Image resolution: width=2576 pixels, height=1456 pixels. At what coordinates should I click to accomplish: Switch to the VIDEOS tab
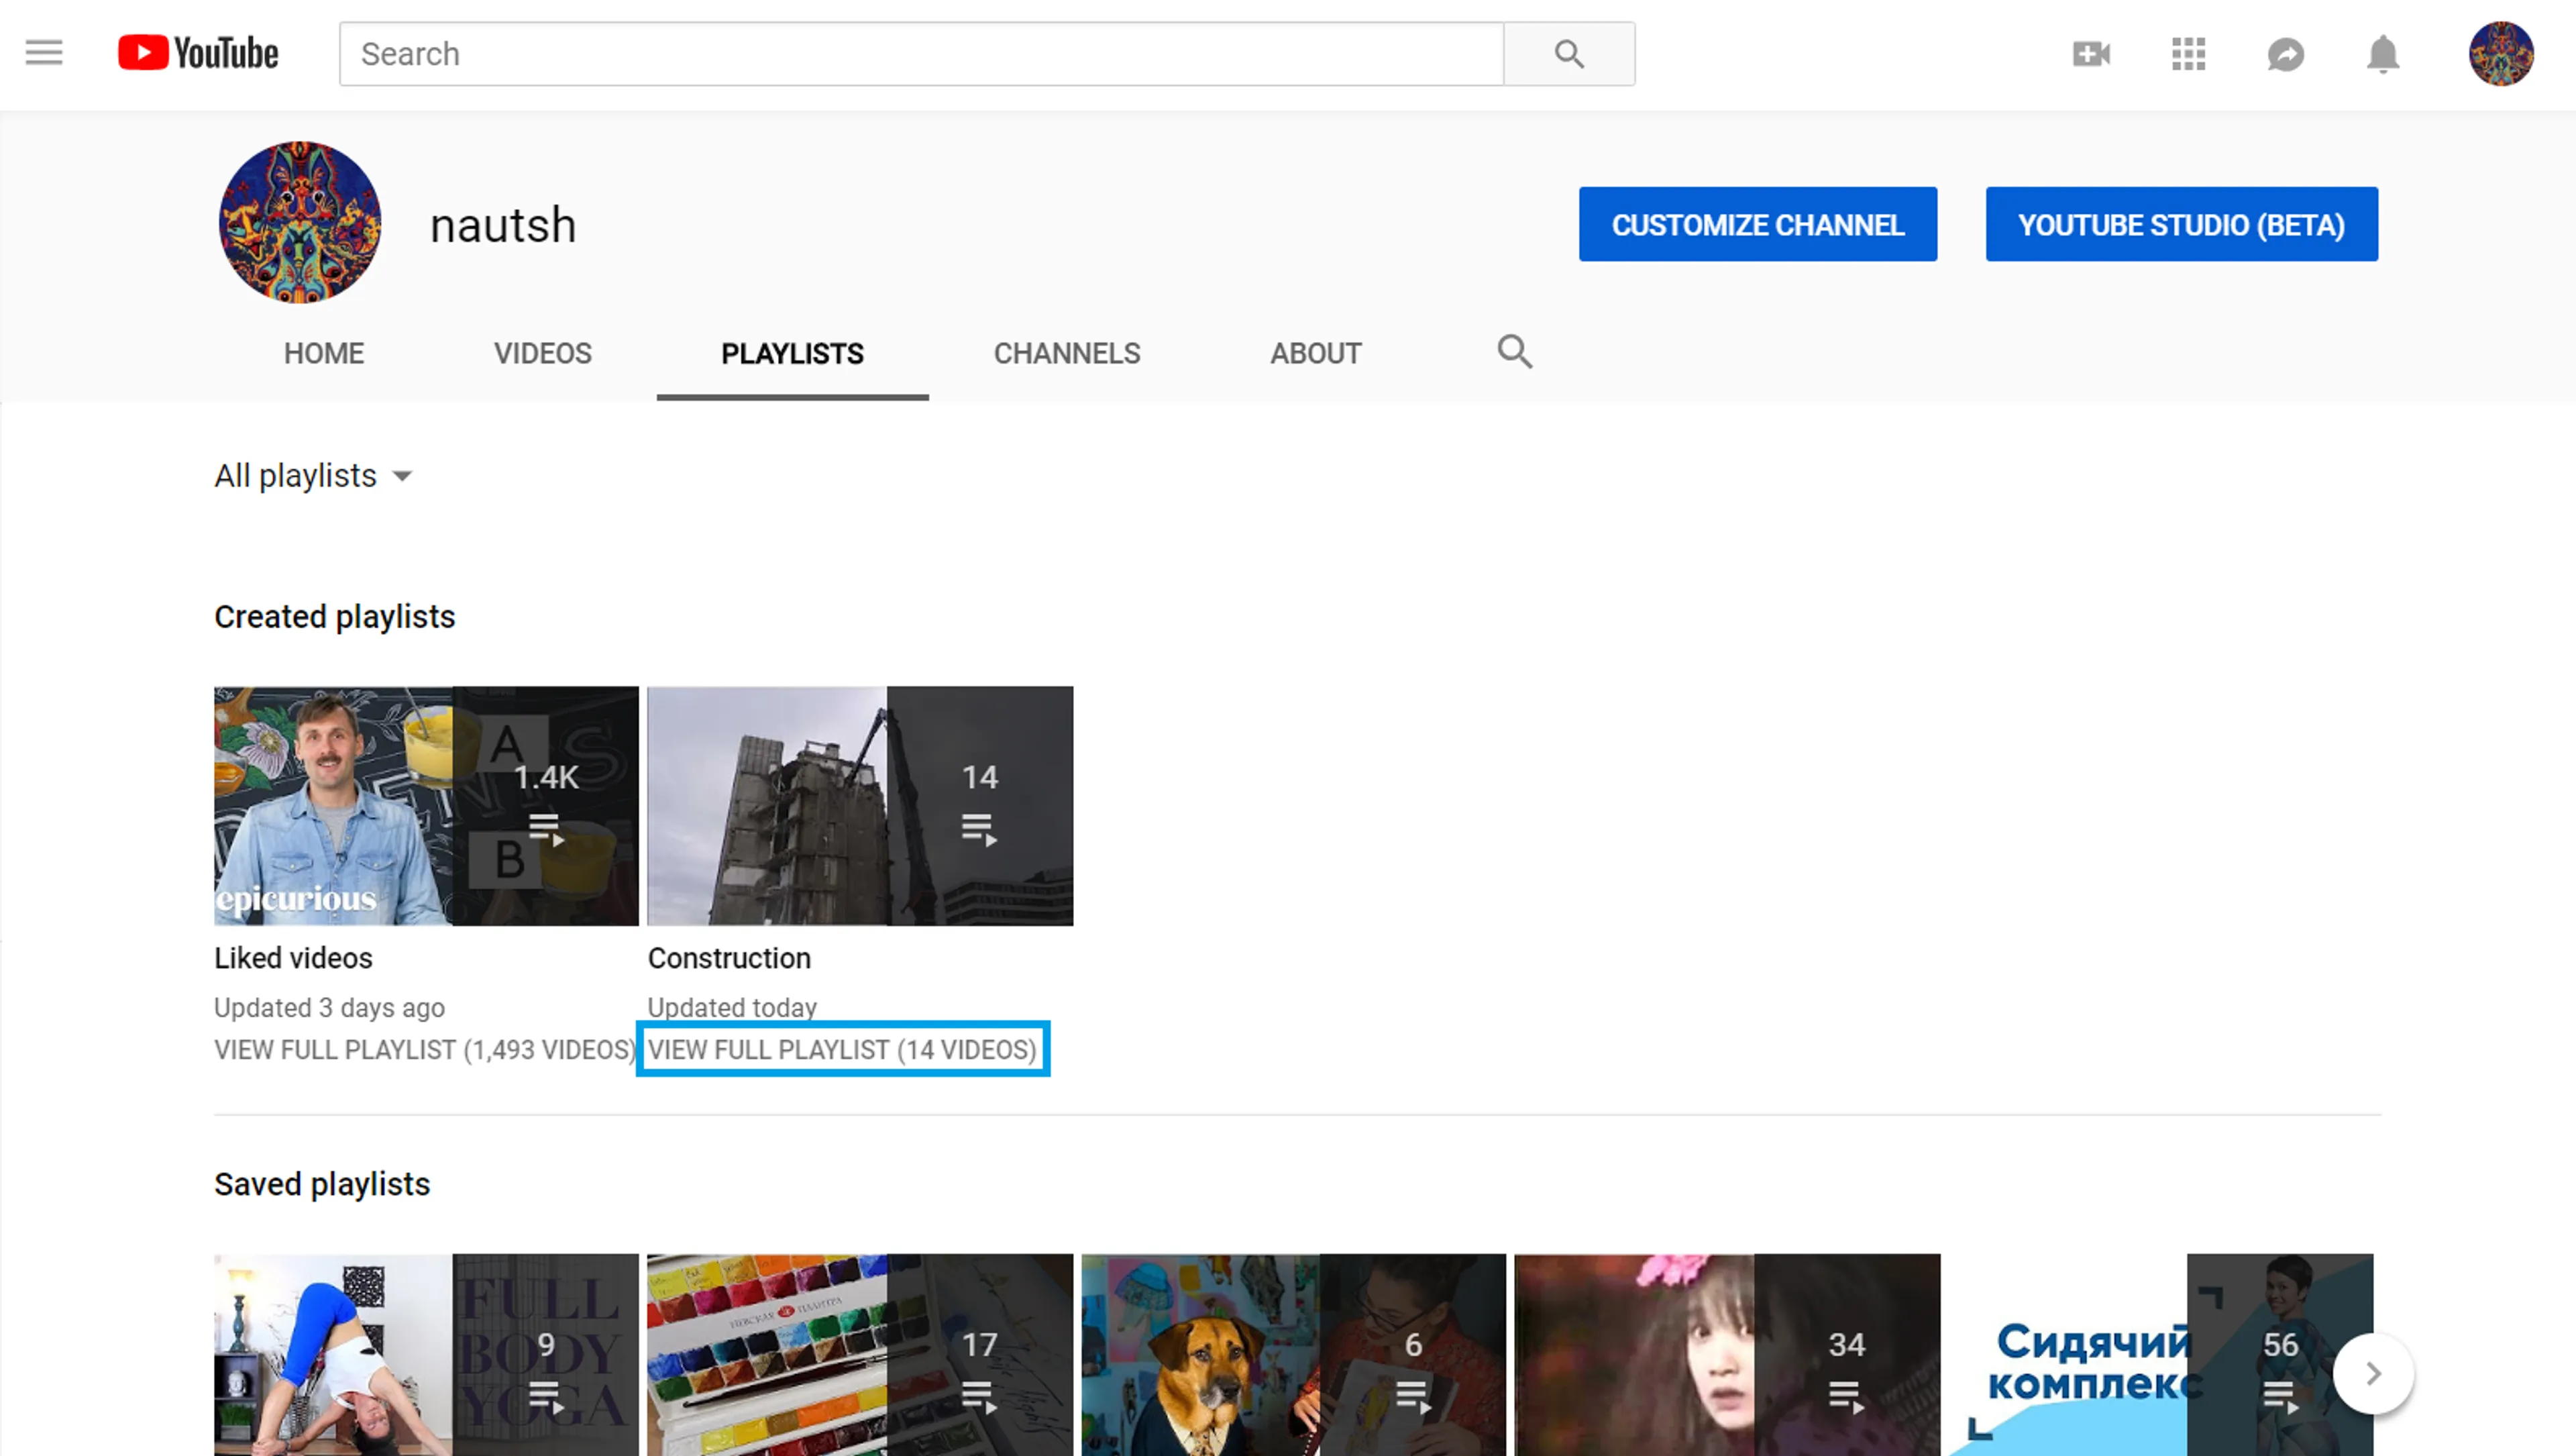tap(542, 353)
